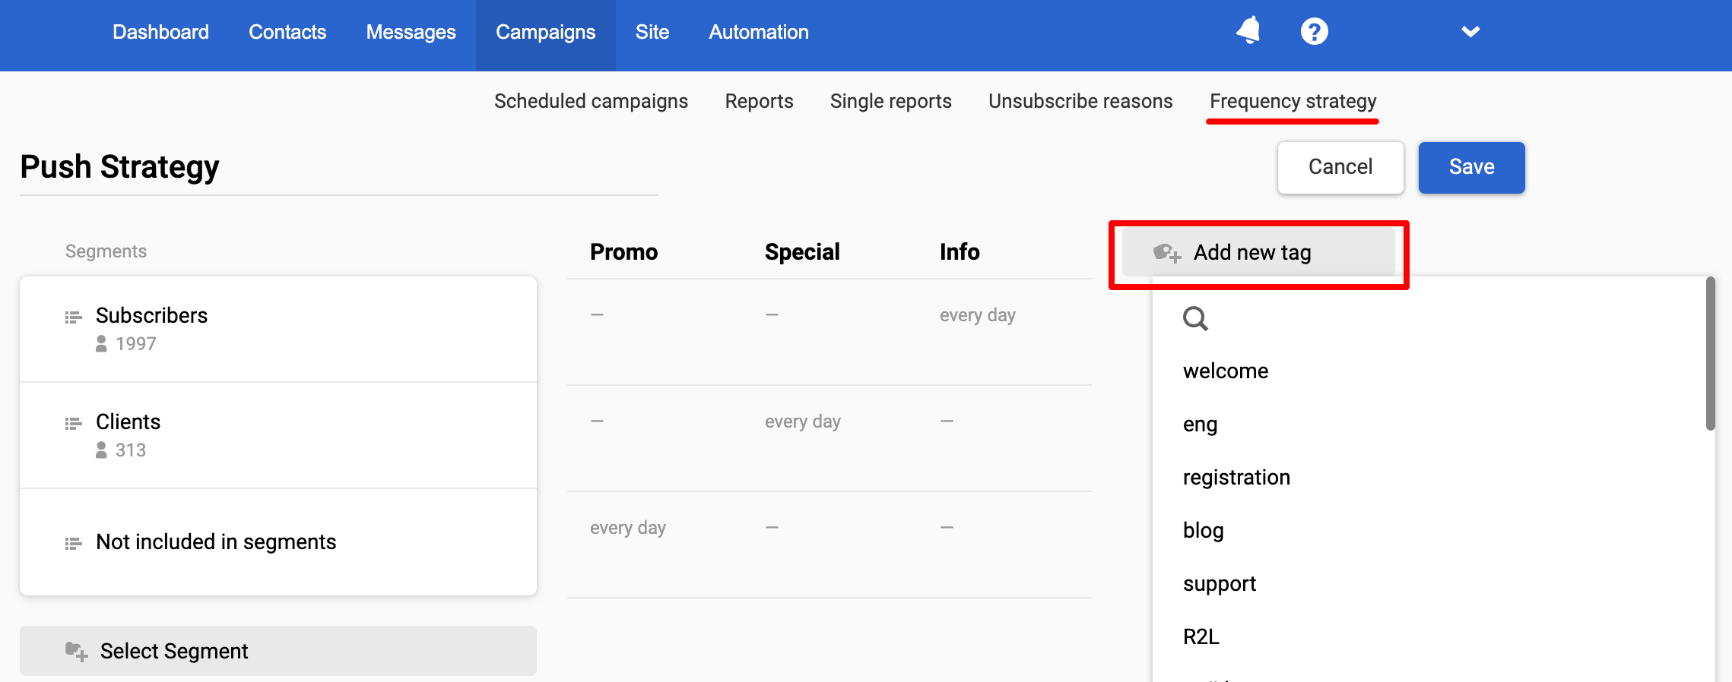Switch to Unsubscribe reasons tab

(1080, 101)
